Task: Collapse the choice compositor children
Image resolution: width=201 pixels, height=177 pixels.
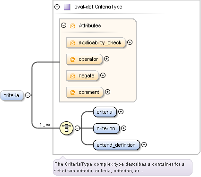Action: point(77,128)
